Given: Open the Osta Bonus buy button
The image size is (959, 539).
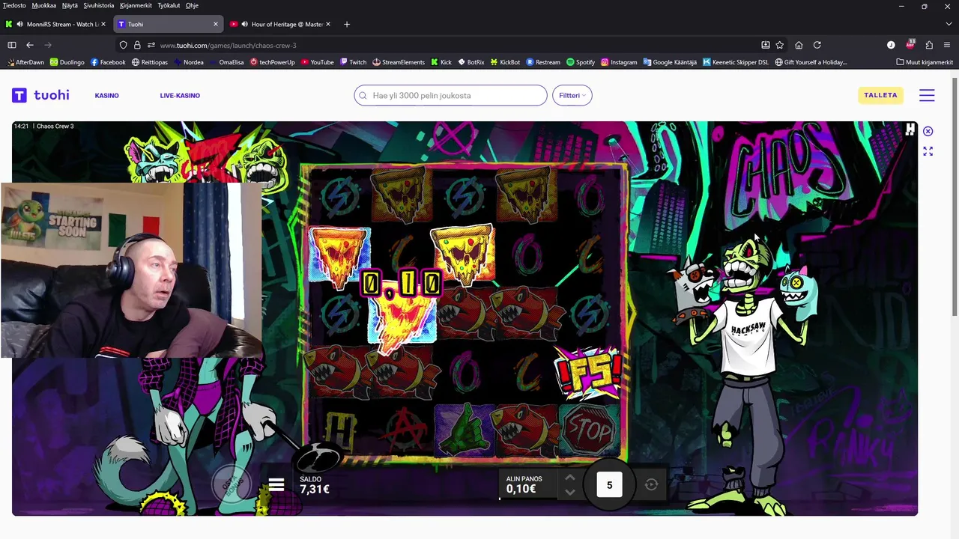Looking at the screenshot, I should tap(231, 483).
